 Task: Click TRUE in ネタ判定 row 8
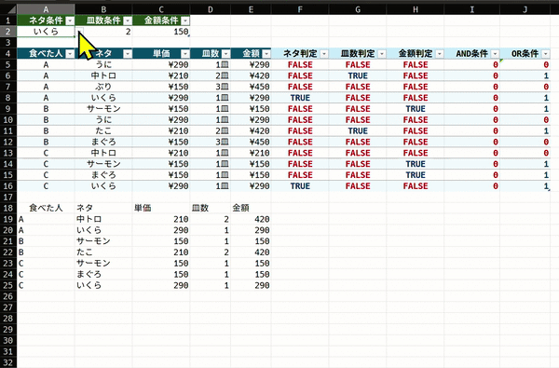pos(300,98)
